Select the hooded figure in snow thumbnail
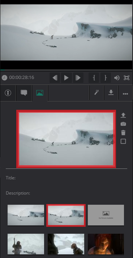The image size is (133, 258). 26,244
